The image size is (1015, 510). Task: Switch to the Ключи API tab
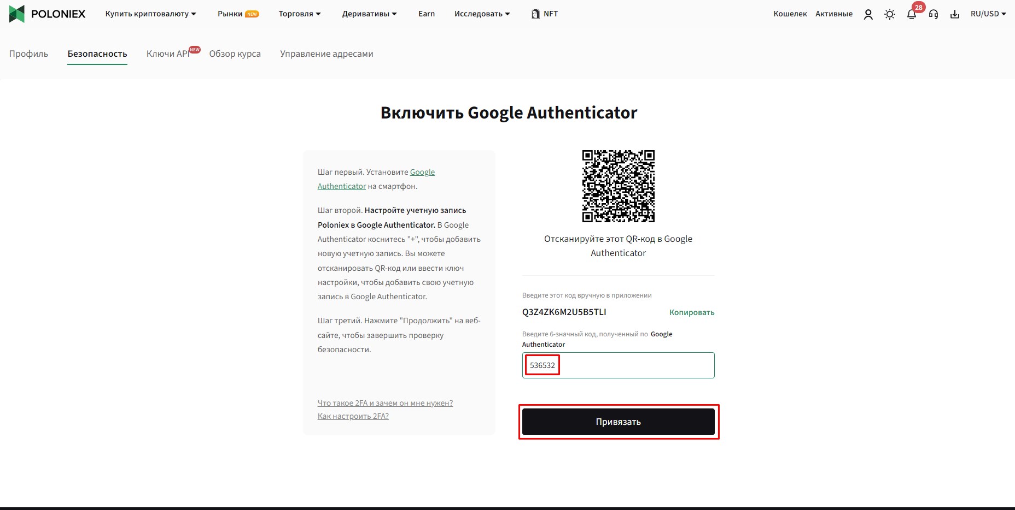coord(168,54)
